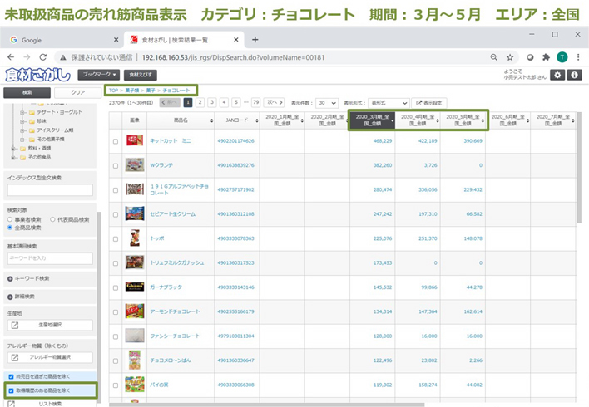Uncheck 終売日を過ぎた商品を除く checkbox
This screenshot has height=407, width=589.
click(11, 376)
